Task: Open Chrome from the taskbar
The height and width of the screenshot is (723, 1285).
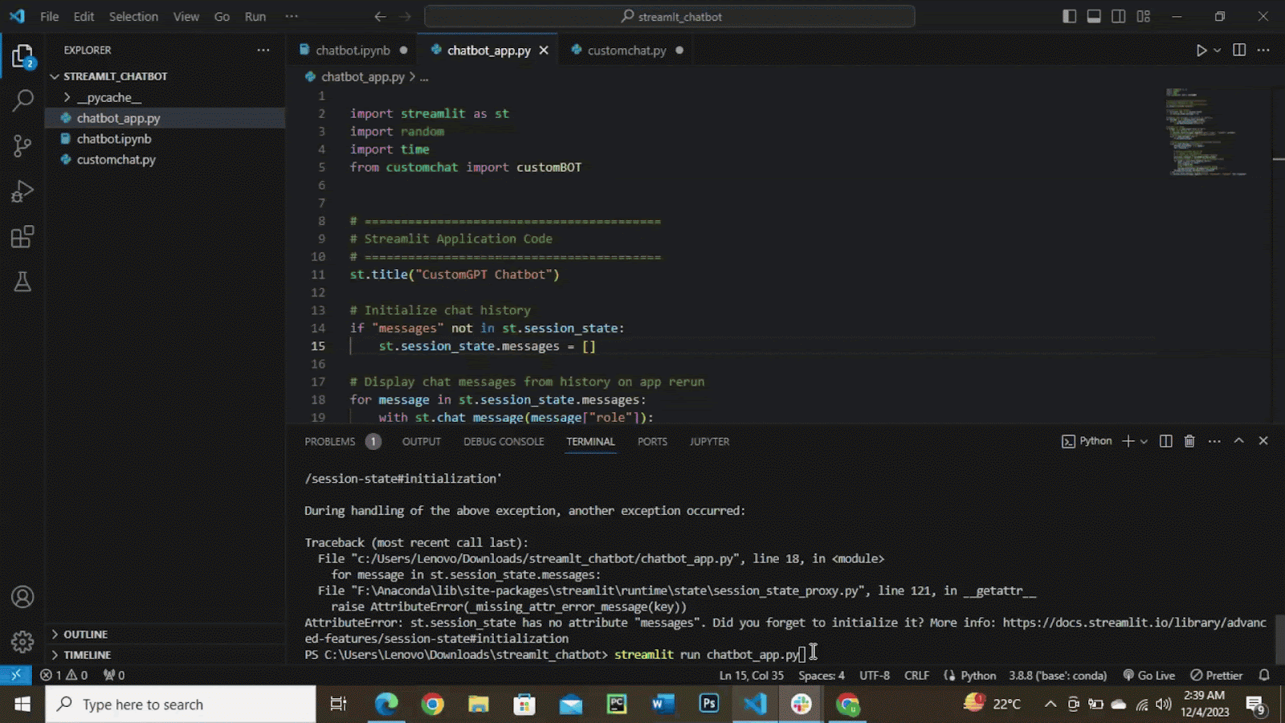Action: [433, 704]
